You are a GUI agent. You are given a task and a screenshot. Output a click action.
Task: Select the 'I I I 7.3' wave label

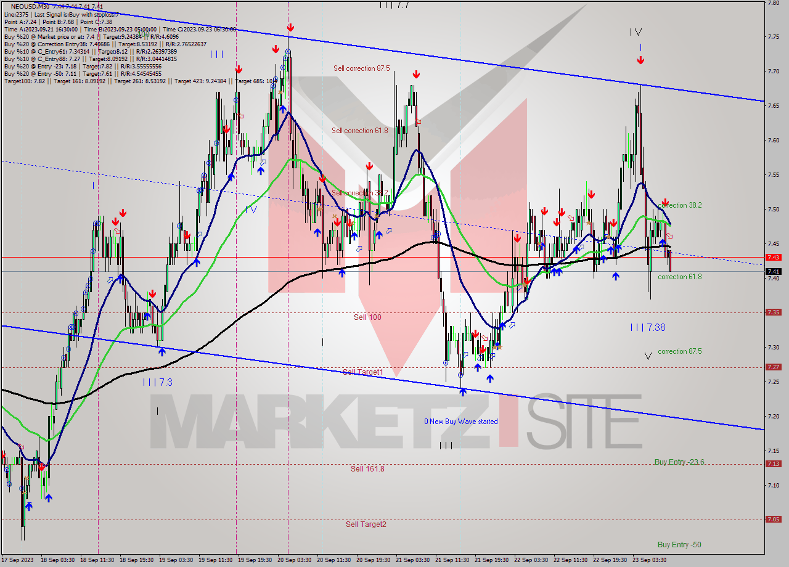click(x=157, y=382)
